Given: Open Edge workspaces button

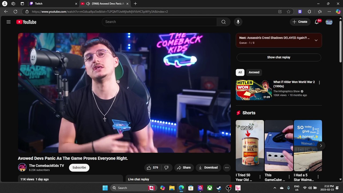Looking at the screenshot, I should click(13, 4).
